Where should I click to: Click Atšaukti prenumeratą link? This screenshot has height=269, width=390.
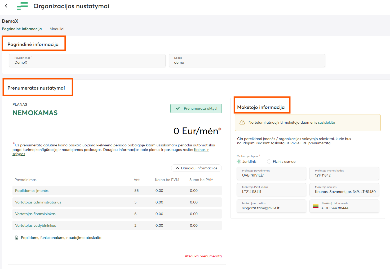(x=203, y=256)
